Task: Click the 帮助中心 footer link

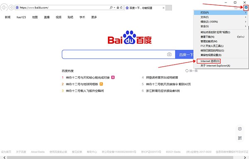Action: click(x=92, y=152)
